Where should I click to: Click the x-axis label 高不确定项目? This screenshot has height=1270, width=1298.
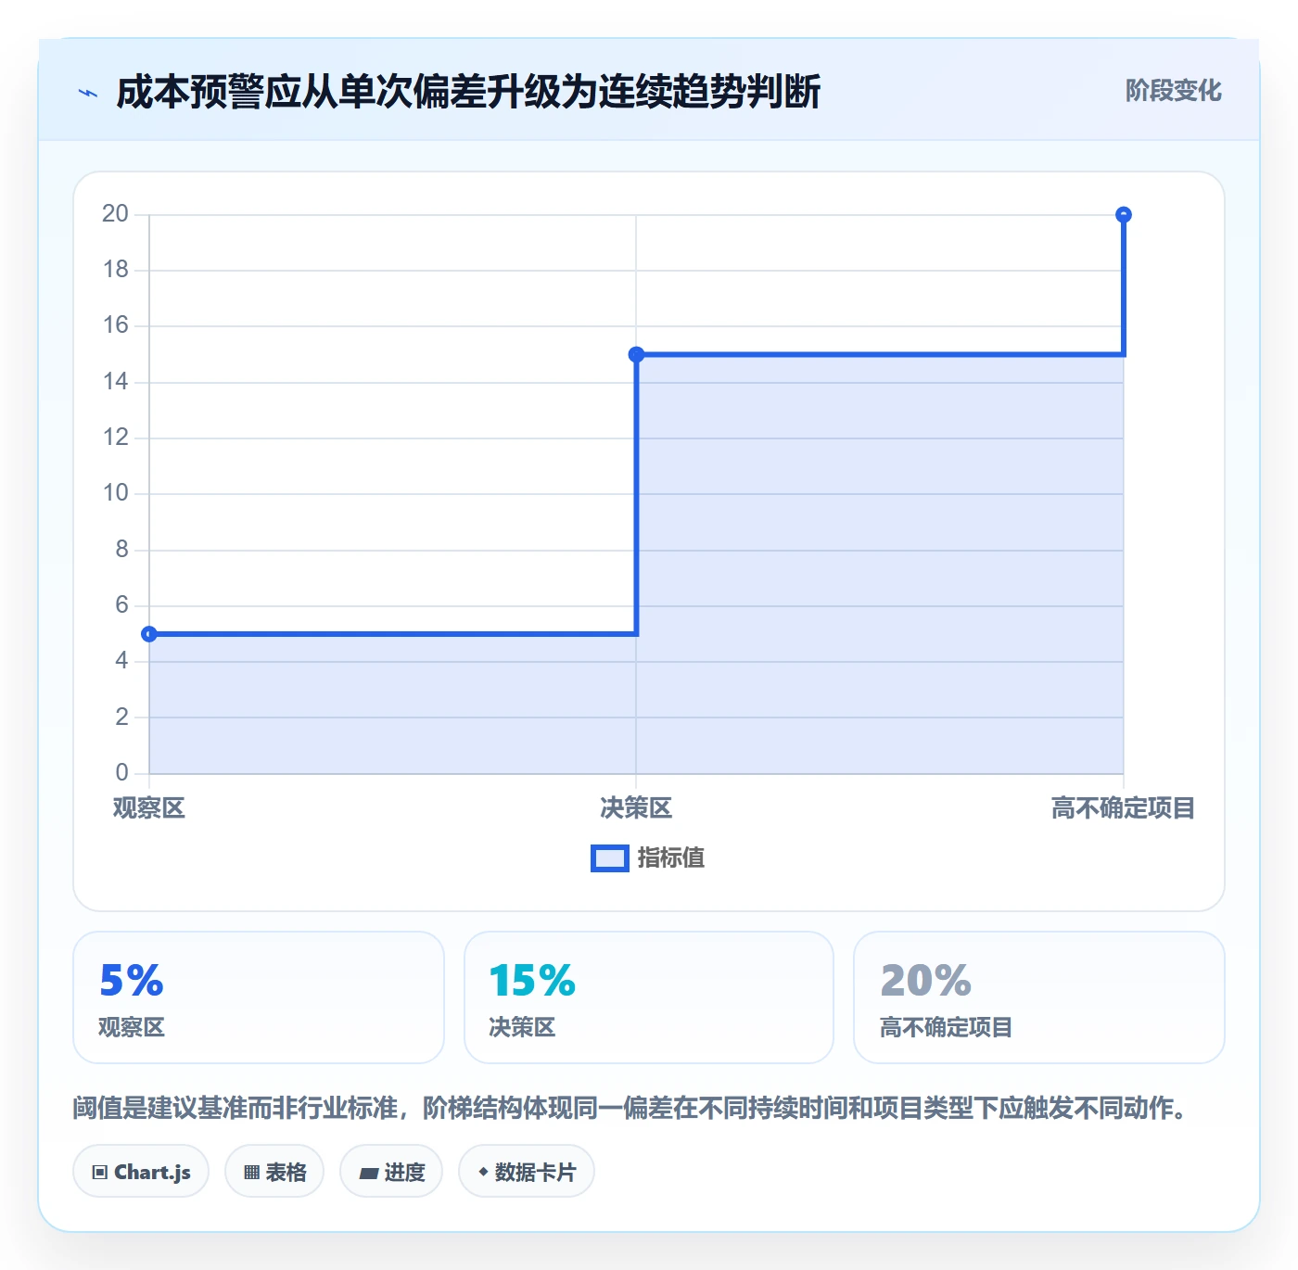tap(1123, 808)
